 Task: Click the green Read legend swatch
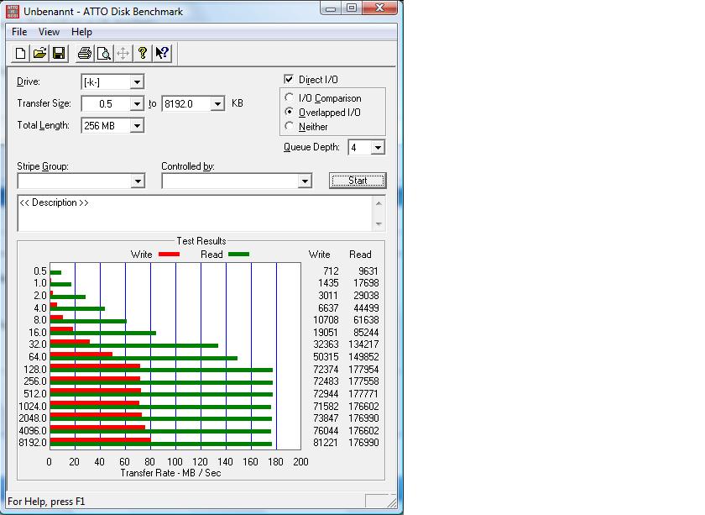(238, 255)
